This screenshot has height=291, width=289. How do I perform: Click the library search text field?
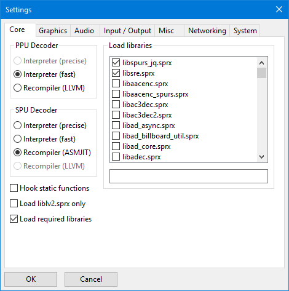(x=189, y=176)
